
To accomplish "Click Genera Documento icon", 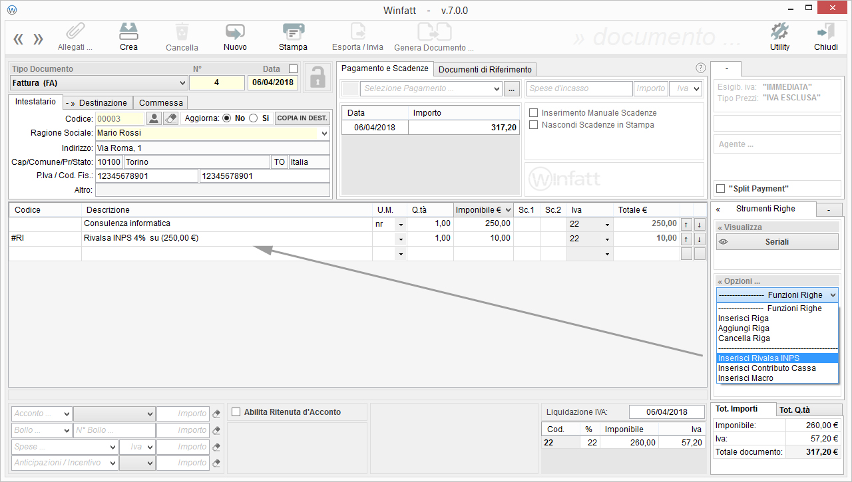I will point(434,32).
